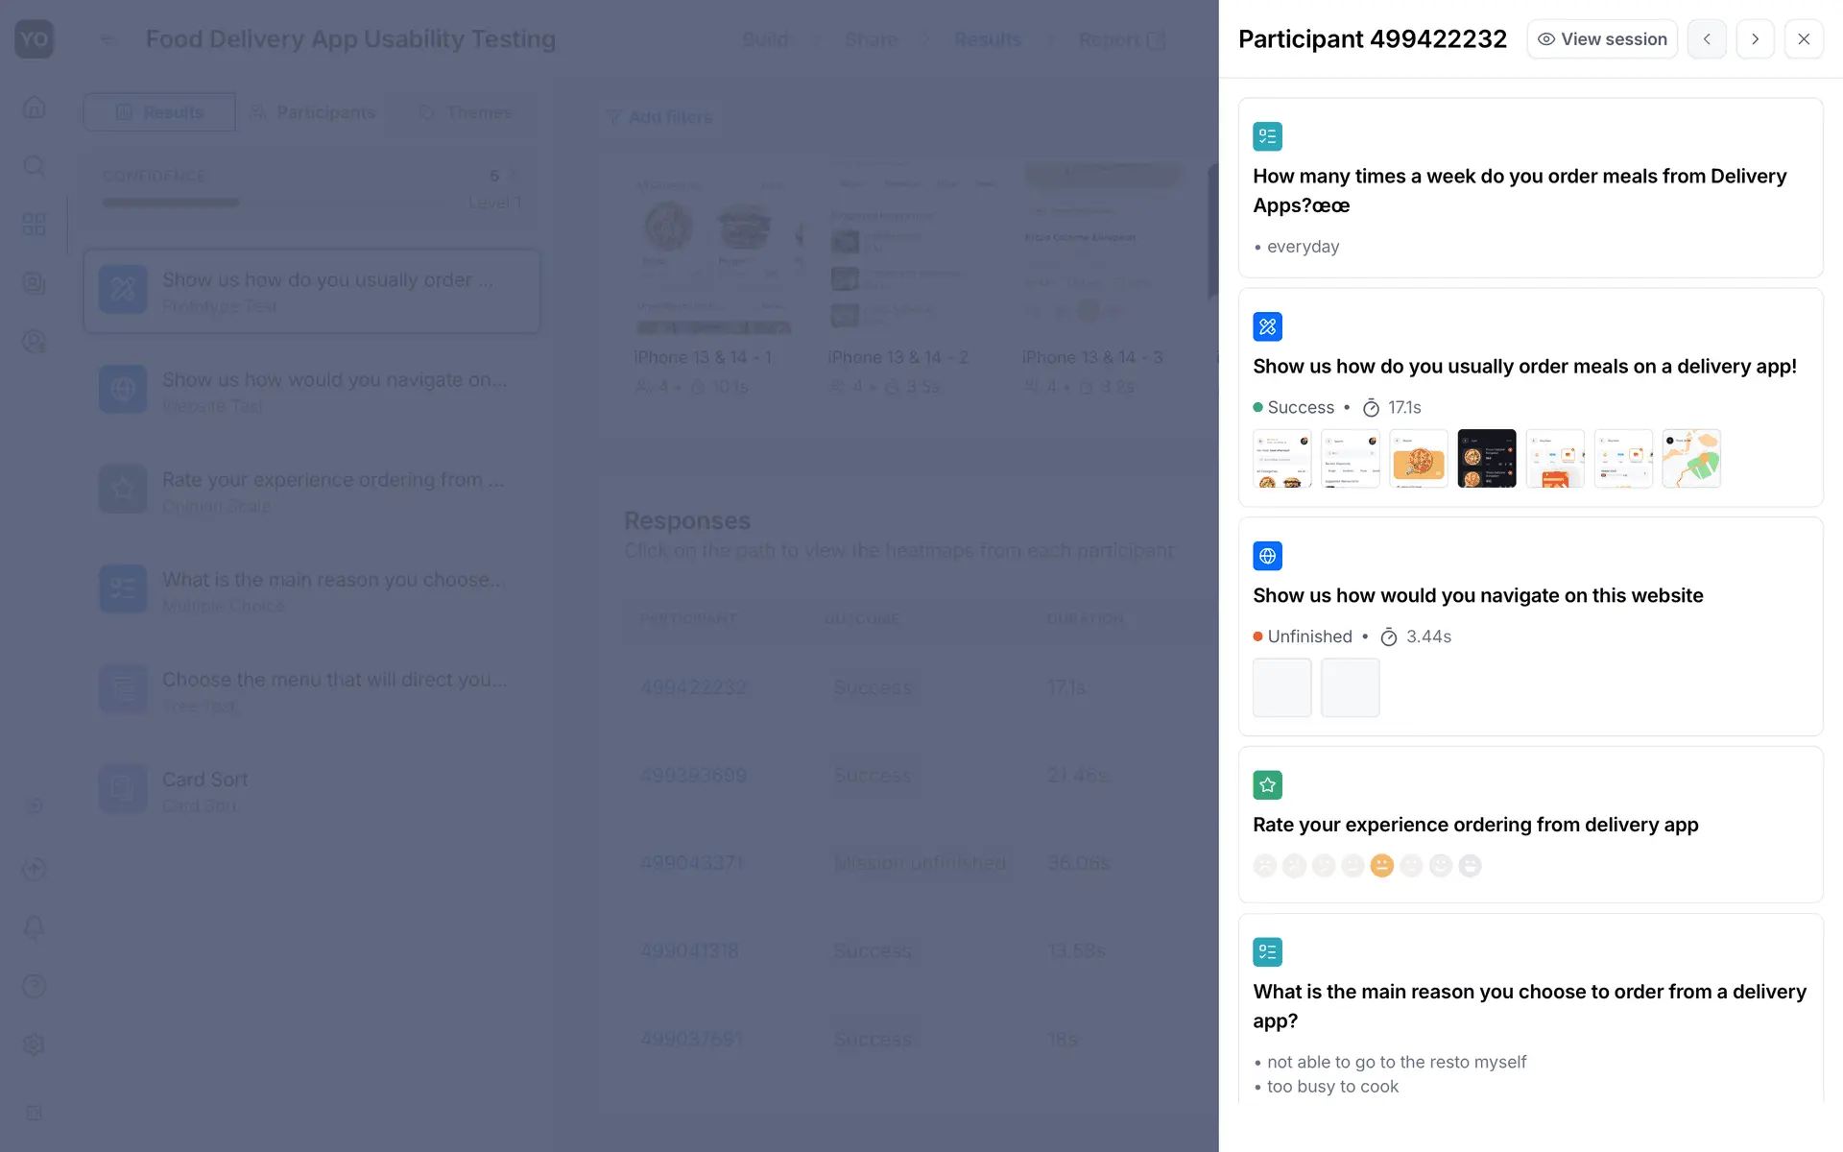The image size is (1843, 1152).
Task: Go to previous participant with left chevron
Action: (1707, 39)
